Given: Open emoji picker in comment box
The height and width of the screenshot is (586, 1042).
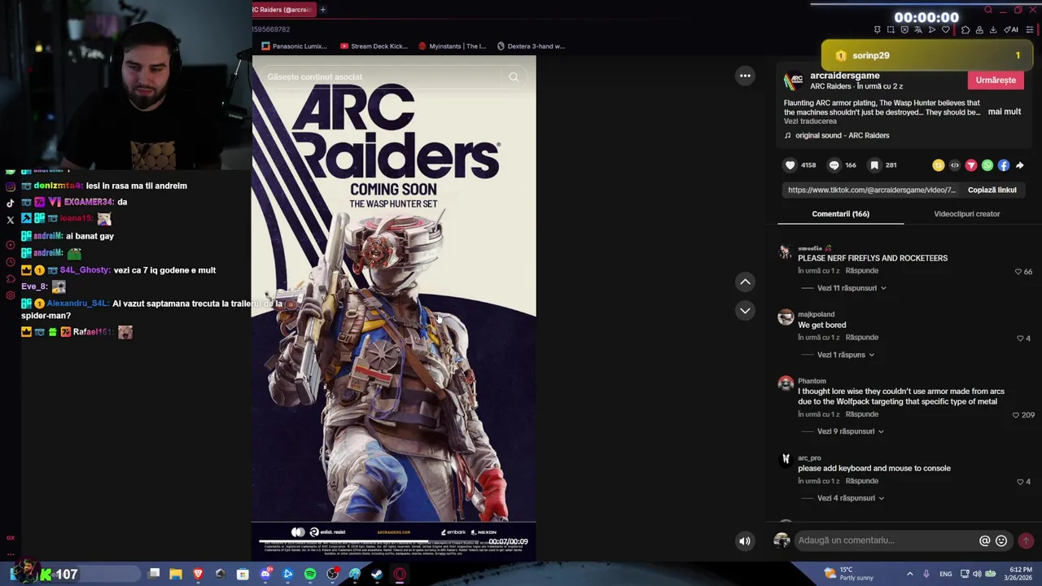Looking at the screenshot, I should point(1001,540).
